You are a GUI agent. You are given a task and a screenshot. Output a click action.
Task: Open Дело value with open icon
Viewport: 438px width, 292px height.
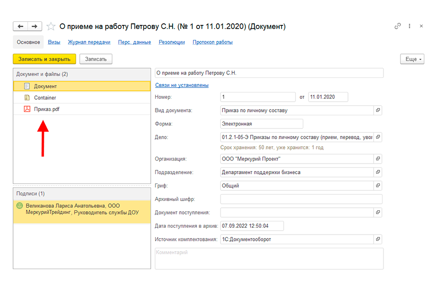378,137
